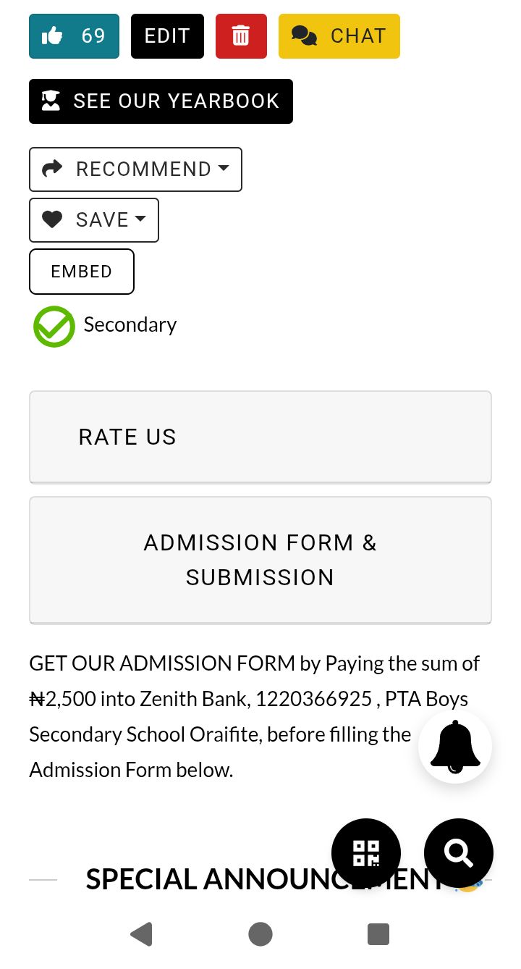
Task: Tap the notification bell icon
Action: coord(455,746)
